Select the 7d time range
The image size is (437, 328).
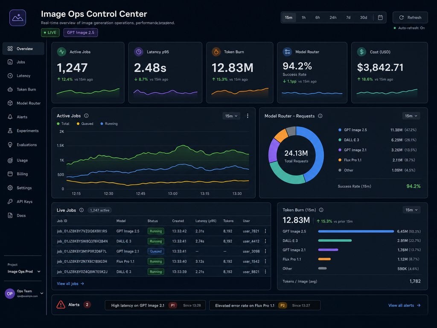[x=348, y=18]
